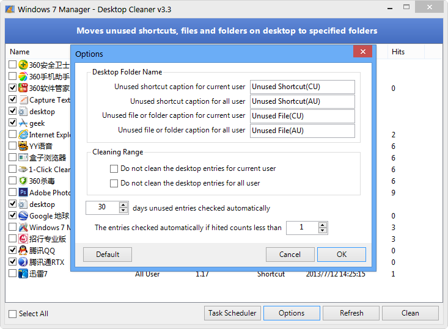Click the 迅雷7 shortcut icon
The width and height of the screenshot is (448, 329).
(x=23, y=273)
